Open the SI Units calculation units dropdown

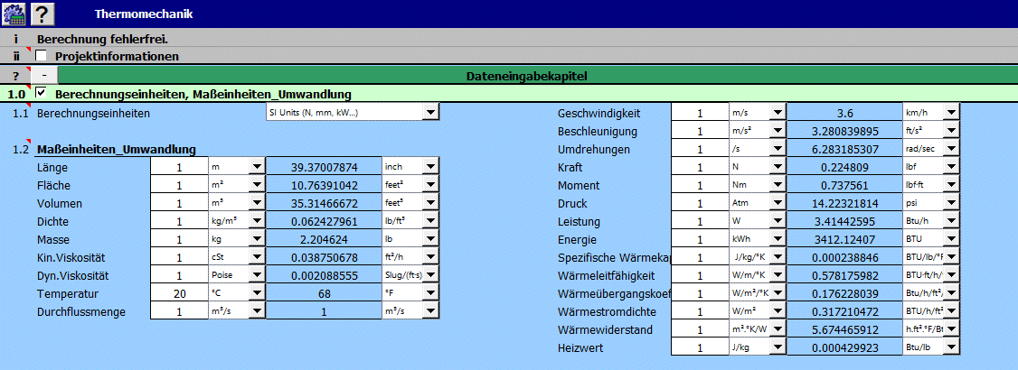431,113
